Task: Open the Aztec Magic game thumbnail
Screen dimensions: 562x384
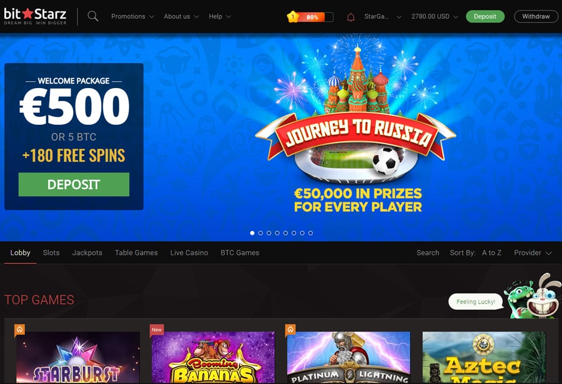Action: 484,357
